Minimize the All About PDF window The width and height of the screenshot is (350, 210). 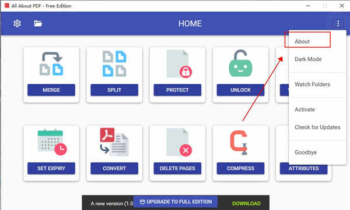308,6
